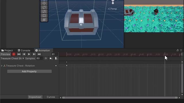The image size is (184, 103).
Task: Open Animation panel options menu
Action: coord(181,50)
